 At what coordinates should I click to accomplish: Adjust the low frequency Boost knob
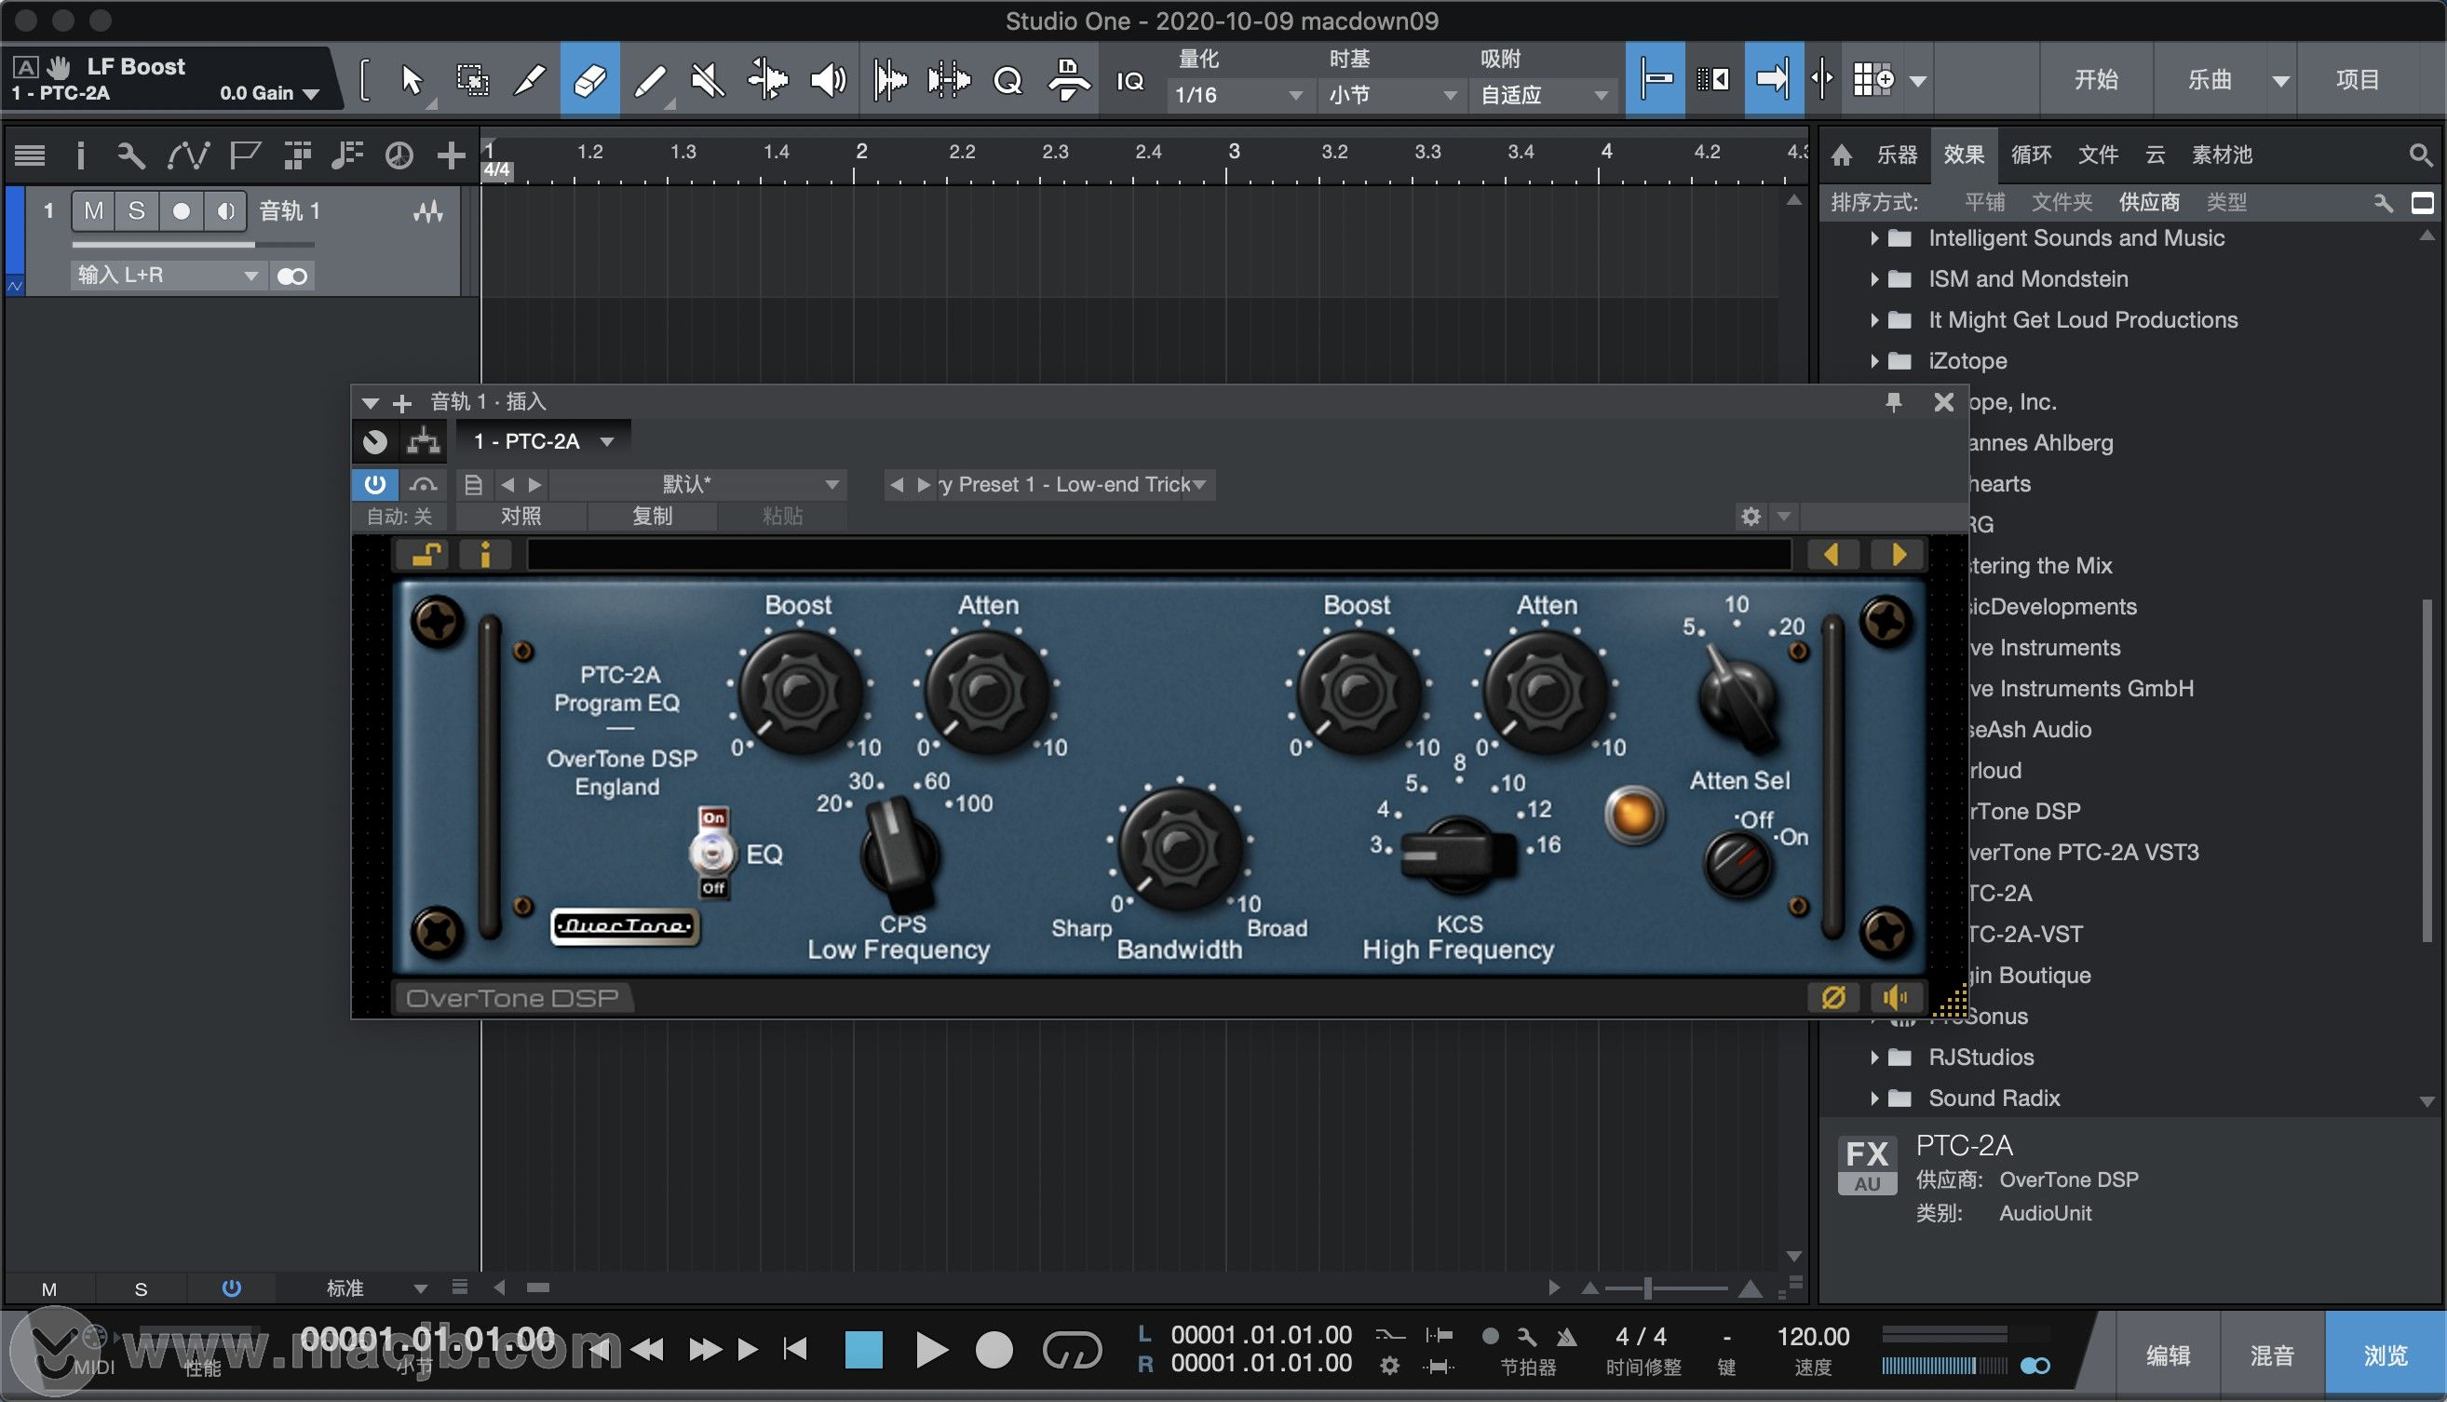click(x=799, y=691)
